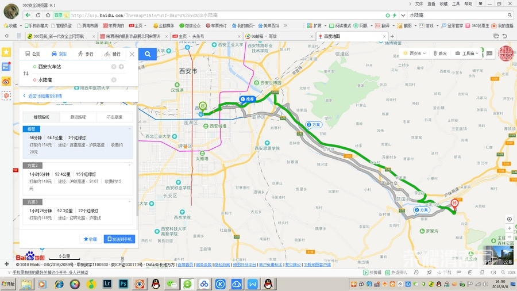The image size is (517, 291).
Task: Open the blue news list sidebar icon
Action: tap(6, 67)
